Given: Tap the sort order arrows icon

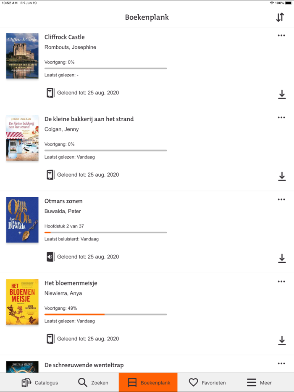Looking at the screenshot, I should [x=280, y=17].
